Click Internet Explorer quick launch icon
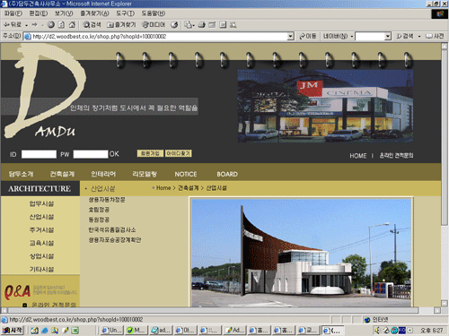Screen dimensions: 449x336 (x=45, y=331)
